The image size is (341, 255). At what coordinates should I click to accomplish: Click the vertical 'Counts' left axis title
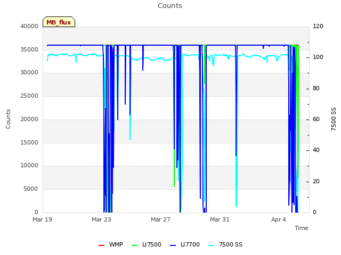[x=8, y=119]
